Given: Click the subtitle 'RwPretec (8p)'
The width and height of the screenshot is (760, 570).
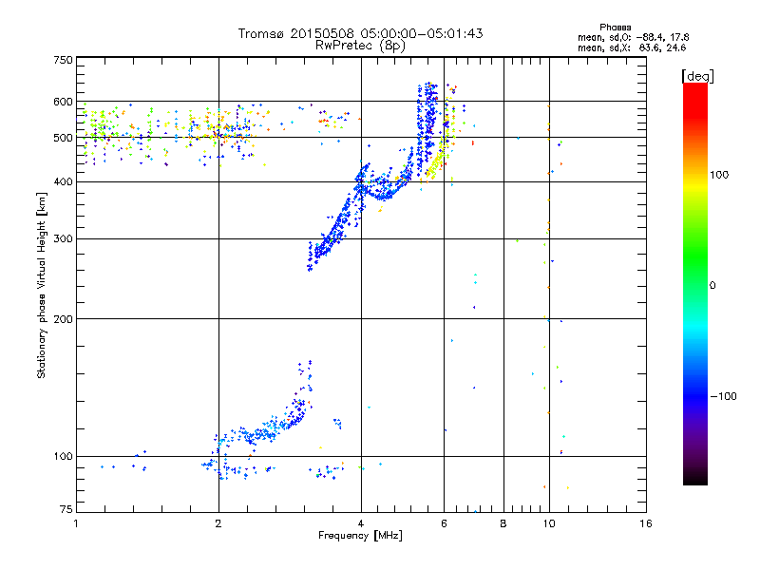Looking at the screenshot, I should tap(360, 46).
